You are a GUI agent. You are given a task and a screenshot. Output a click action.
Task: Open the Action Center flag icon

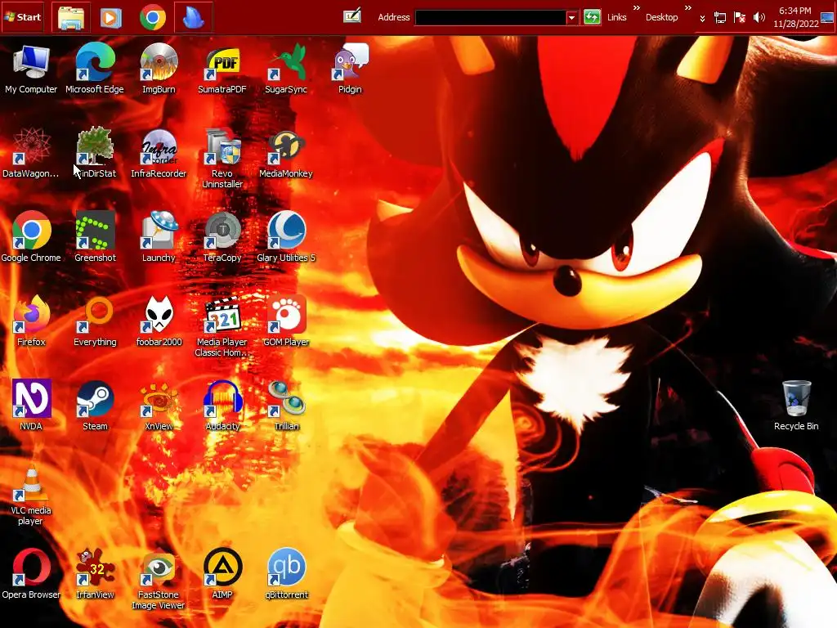coord(739,18)
